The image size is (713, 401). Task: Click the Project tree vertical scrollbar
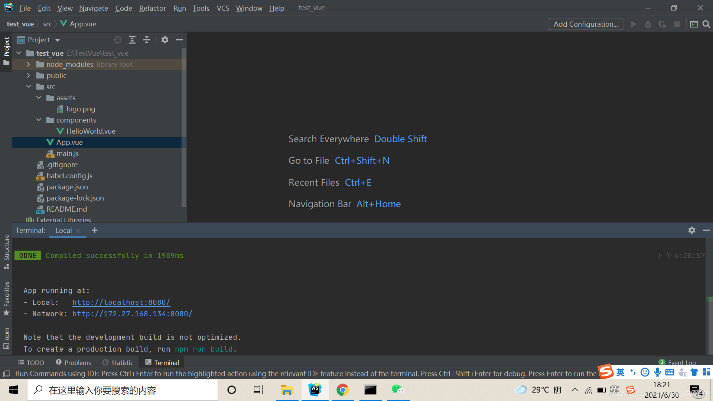[183, 127]
